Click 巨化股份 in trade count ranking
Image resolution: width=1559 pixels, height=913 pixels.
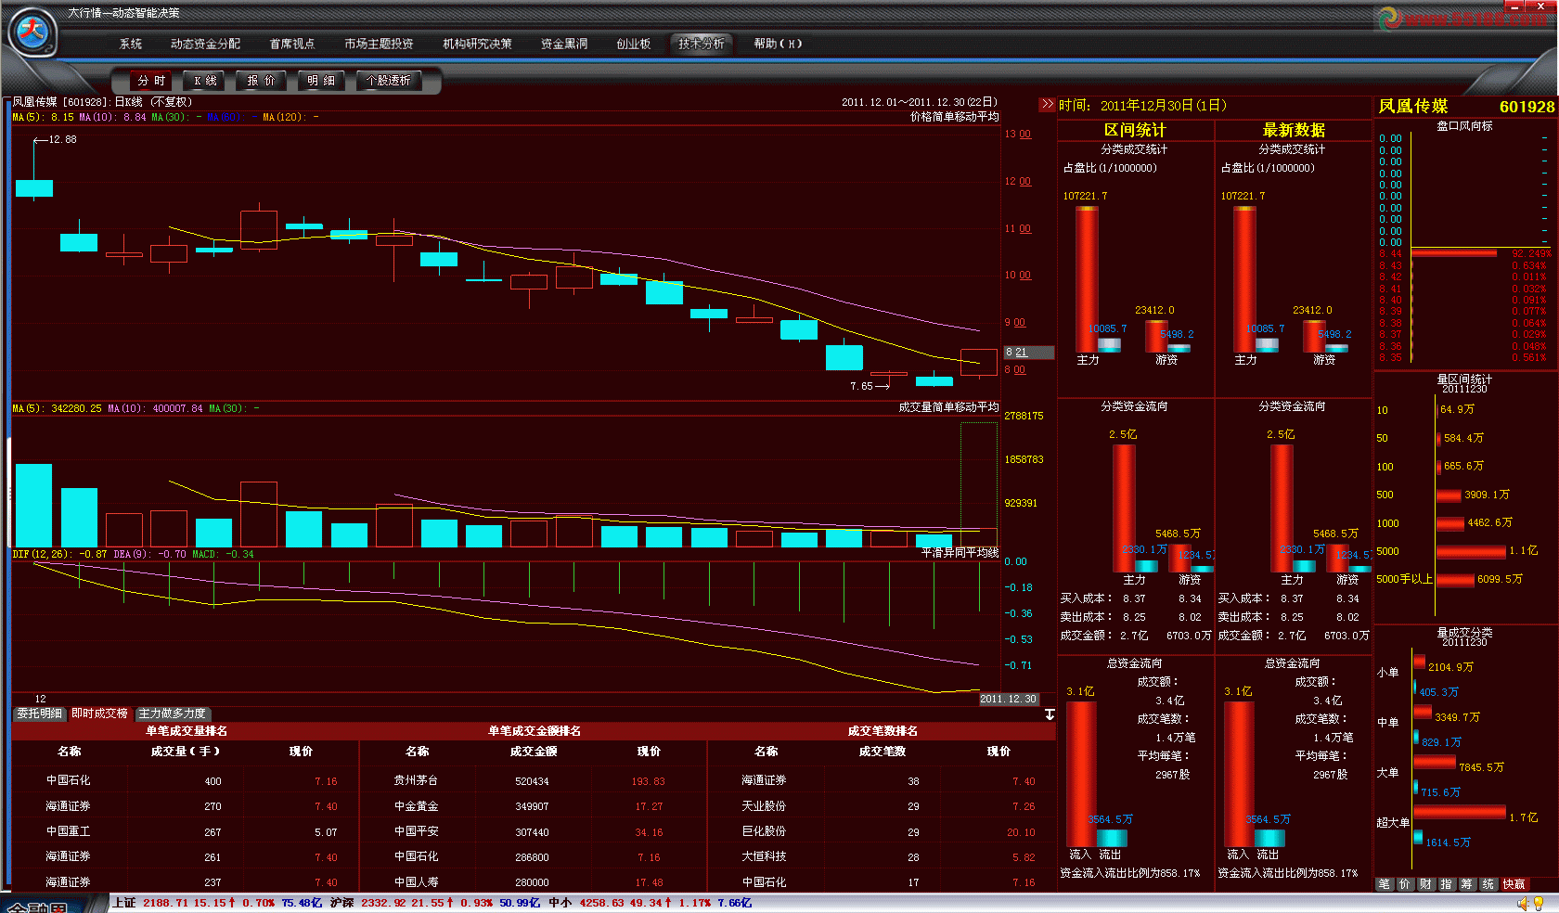764,832
